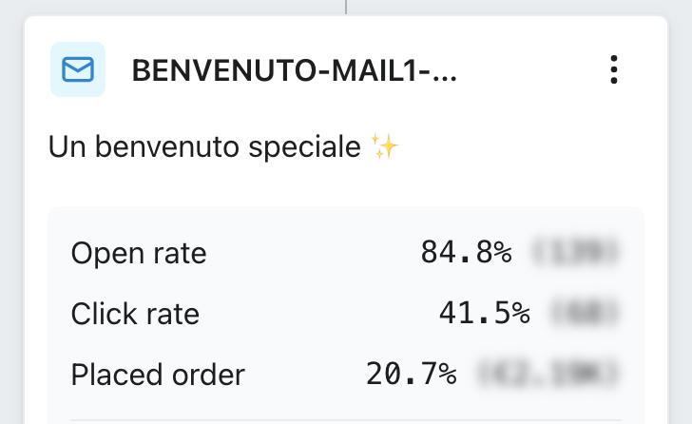Select the 20.7% placed order value
The image size is (692, 424).
(x=412, y=375)
